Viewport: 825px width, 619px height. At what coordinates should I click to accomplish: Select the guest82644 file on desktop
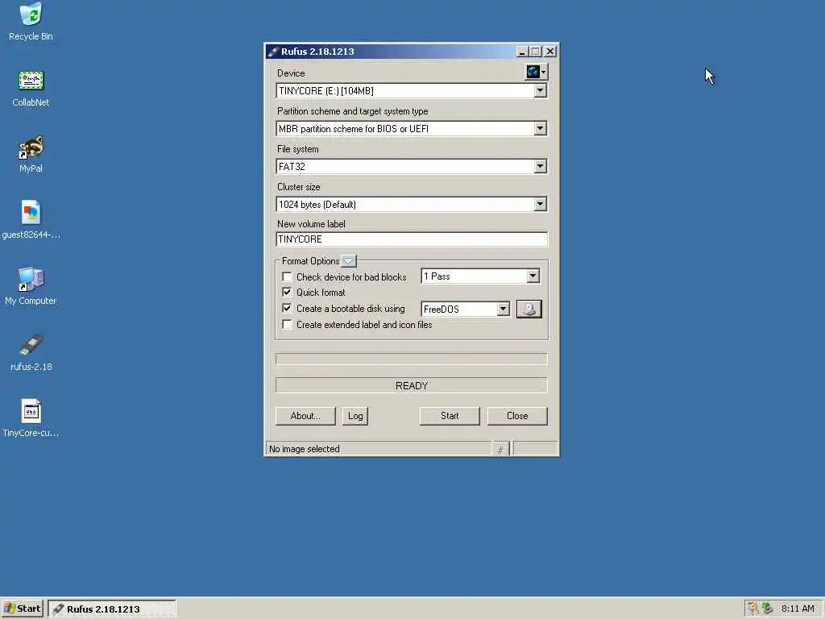[x=31, y=221]
